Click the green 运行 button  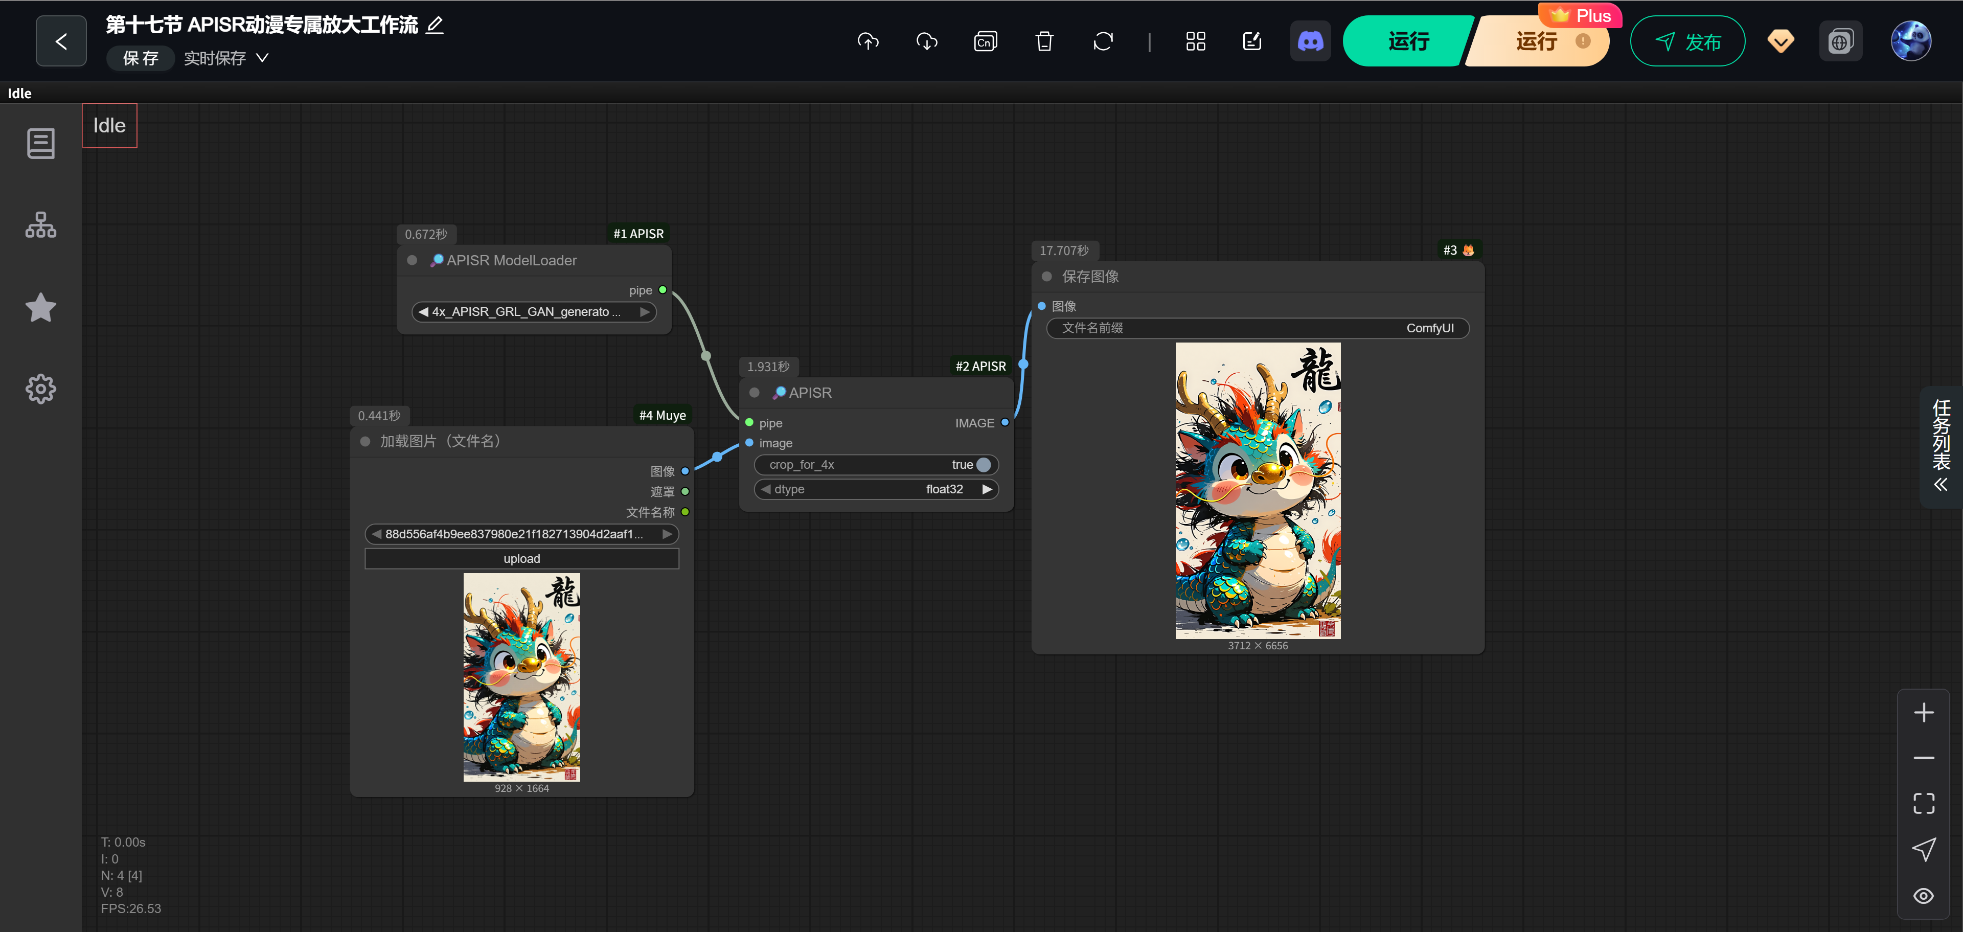click(x=1407, y=41)
